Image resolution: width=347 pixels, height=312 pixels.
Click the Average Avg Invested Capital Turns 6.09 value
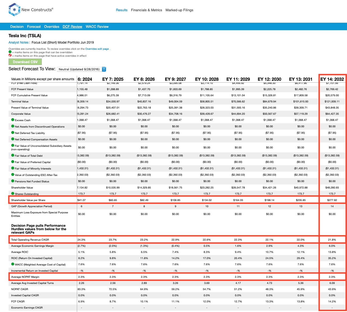[332, 283]
